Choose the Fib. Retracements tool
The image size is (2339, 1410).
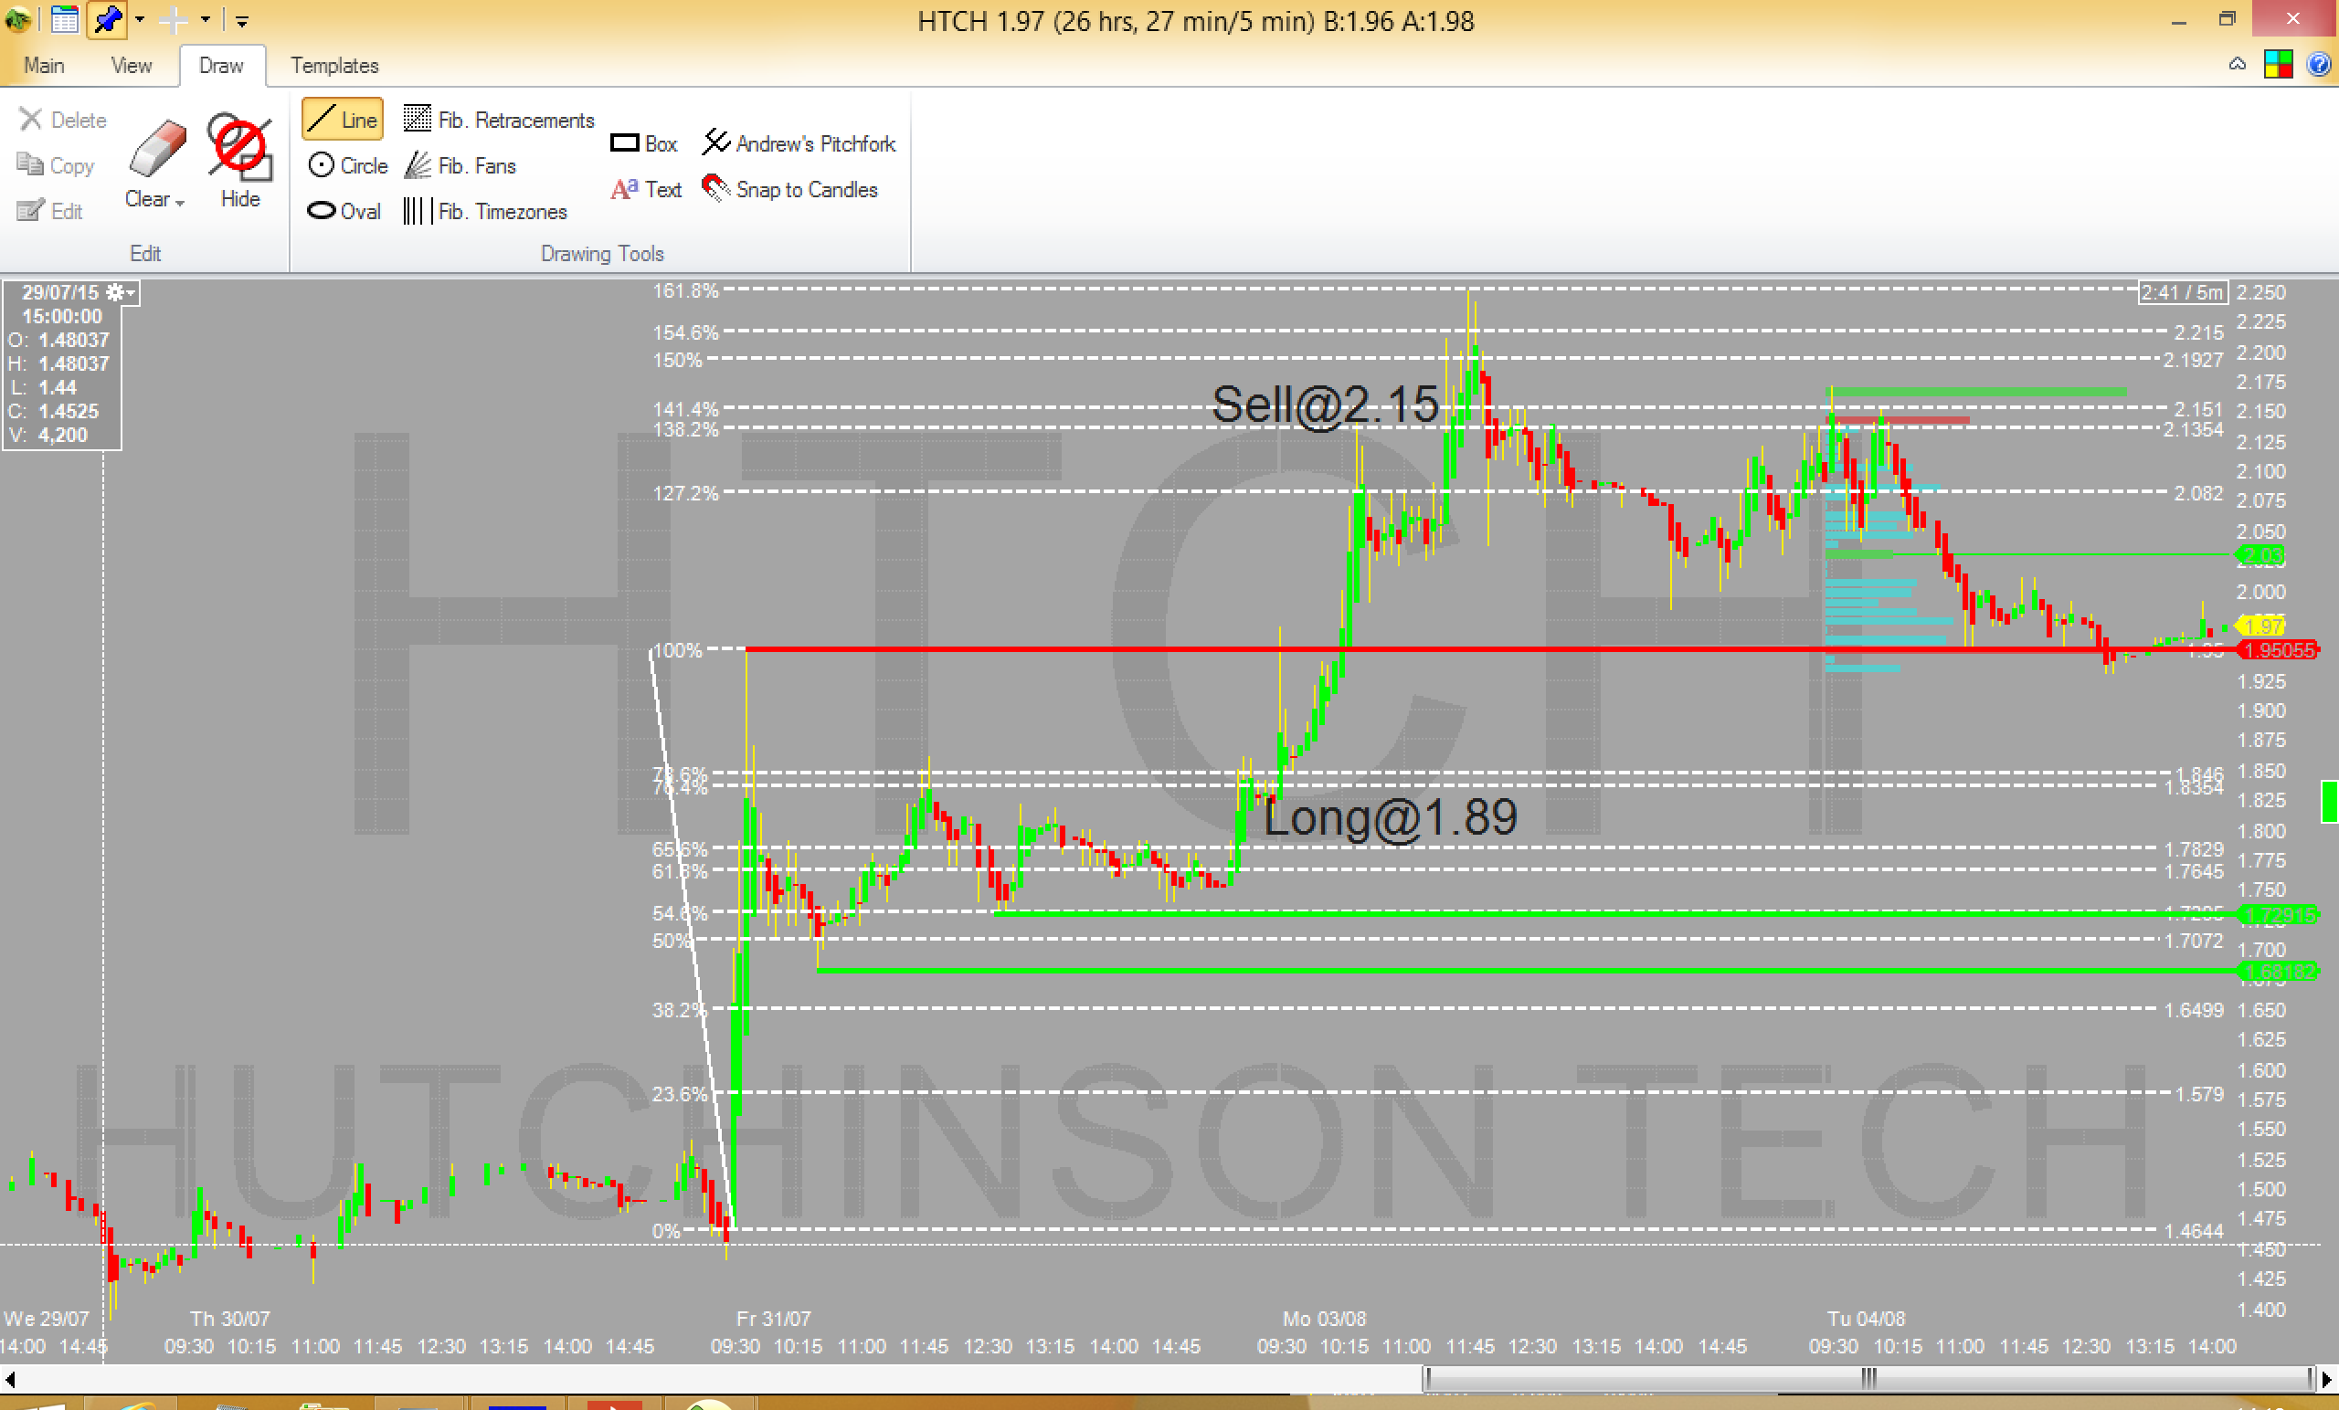[x=499, y=120]
